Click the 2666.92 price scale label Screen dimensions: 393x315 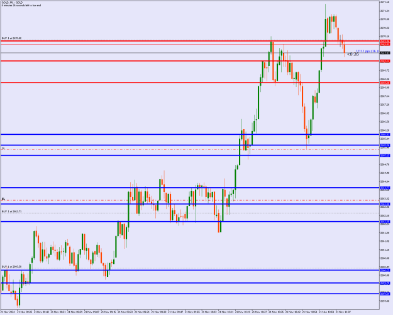click(385, 113)
